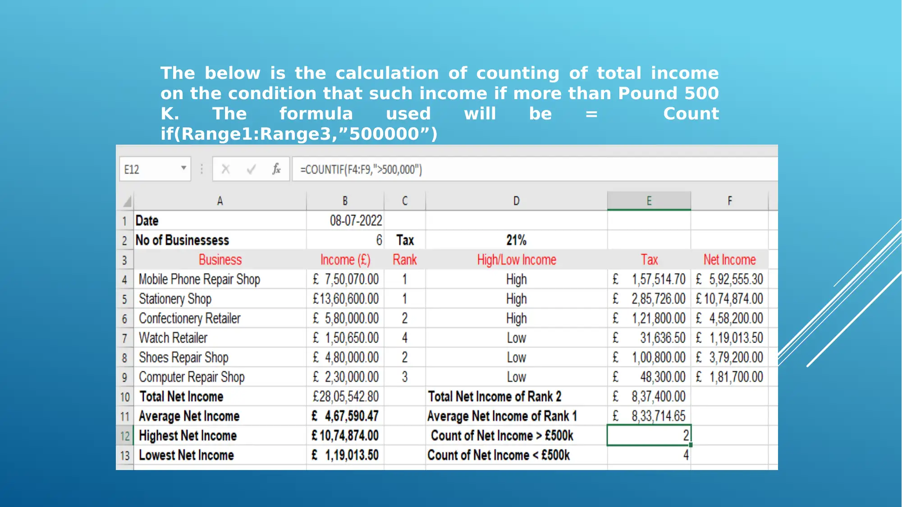Select column F header
The height and width of the screenshot is (507, 902).
click(730, 201)
